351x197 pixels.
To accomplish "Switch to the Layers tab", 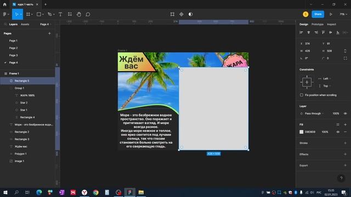I will click(13, 24).
